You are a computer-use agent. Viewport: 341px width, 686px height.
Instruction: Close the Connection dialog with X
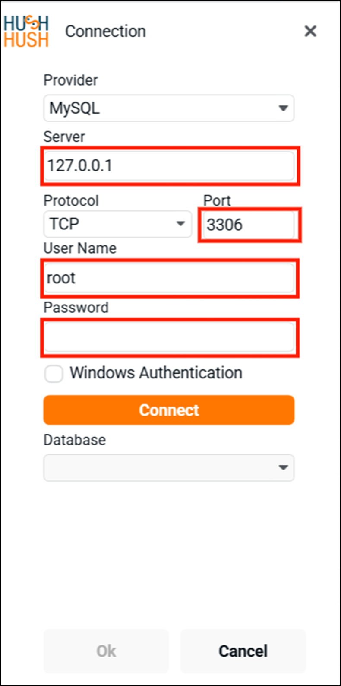310,31
